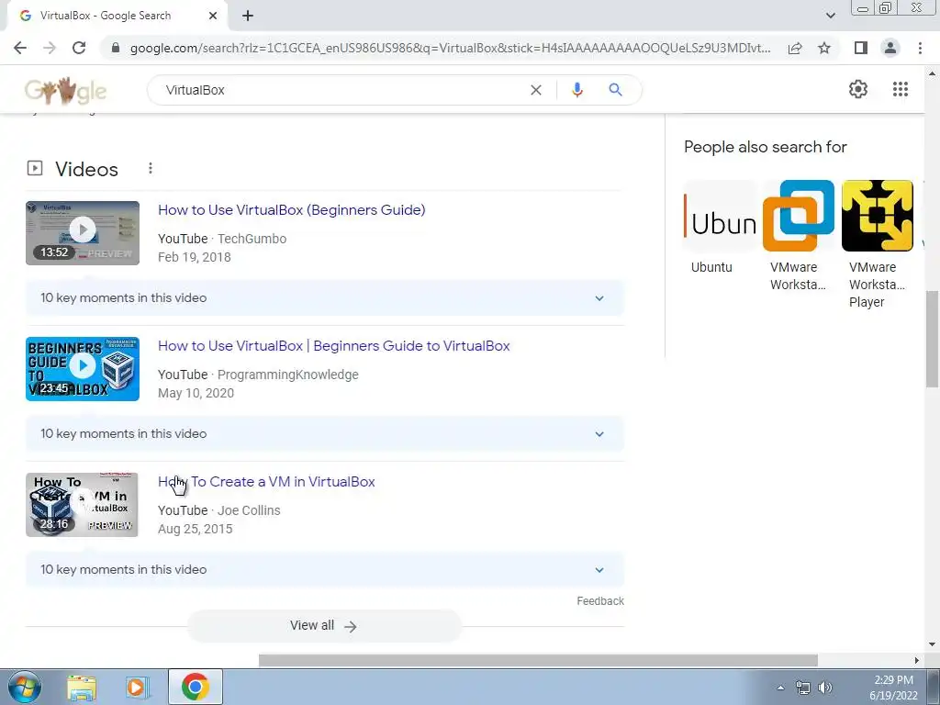Open network status tray icon
Image resolution: width=940 pixels, height=705 pixels.
tap(802, 688)
